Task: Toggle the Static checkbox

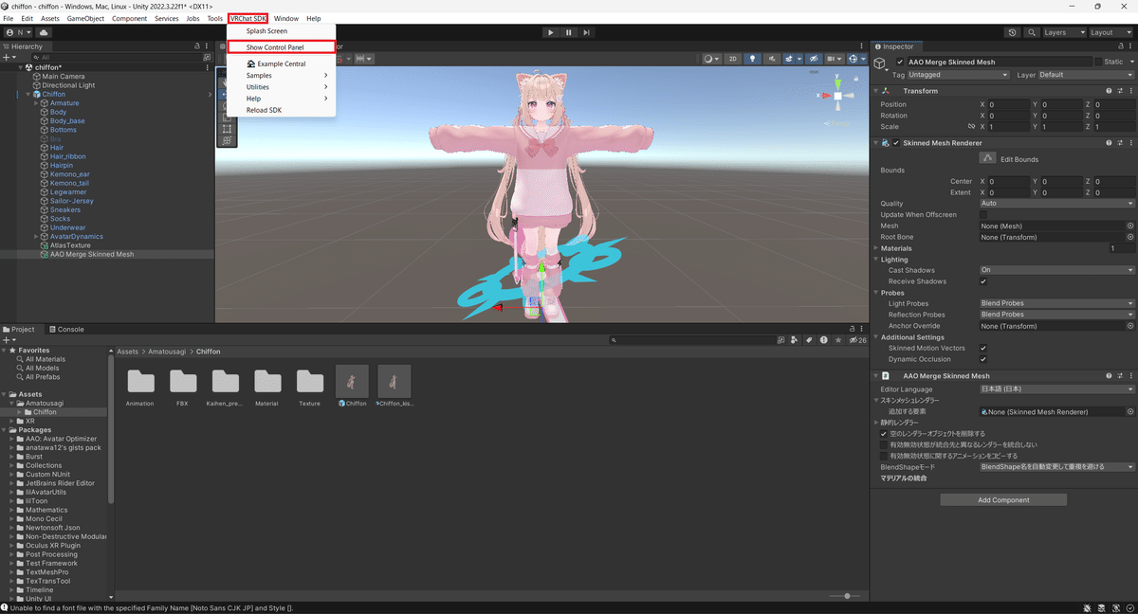Action: pyautogui.click(x=1098, y=62)
